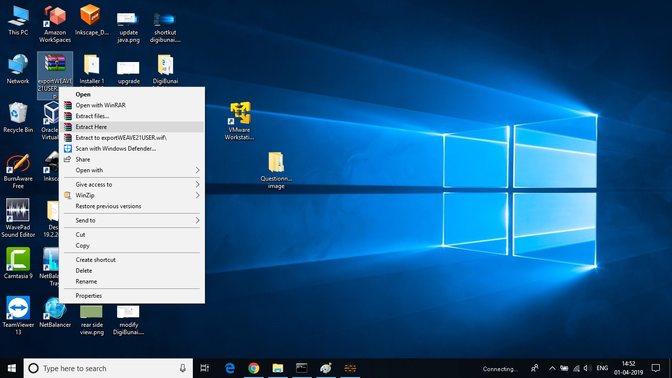This screenshot has width=672, height=378.
Task: Click 'Scan with Windows Defender...' option
Action: [116, 149]
